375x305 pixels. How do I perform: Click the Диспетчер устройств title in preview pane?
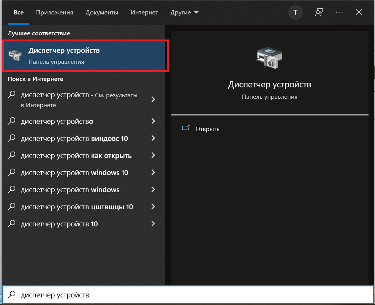click(269, 85)
